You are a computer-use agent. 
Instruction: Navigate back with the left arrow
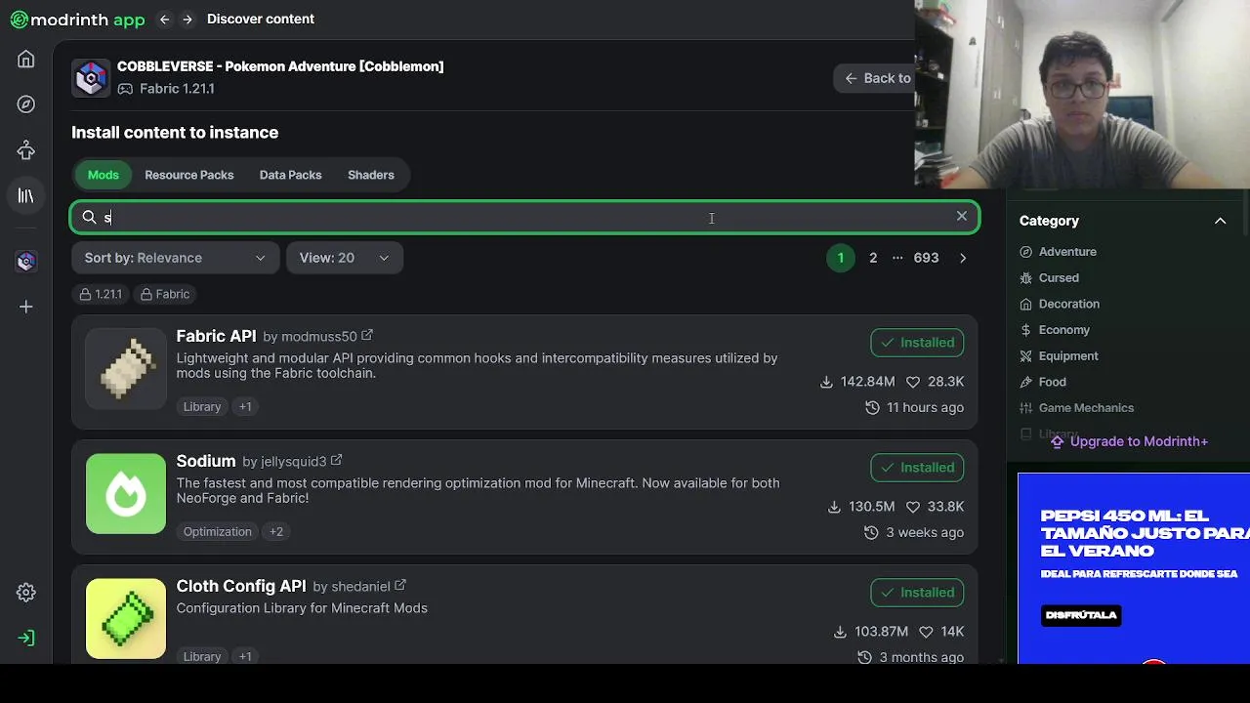pyautogui.click(x=164, y=20)
